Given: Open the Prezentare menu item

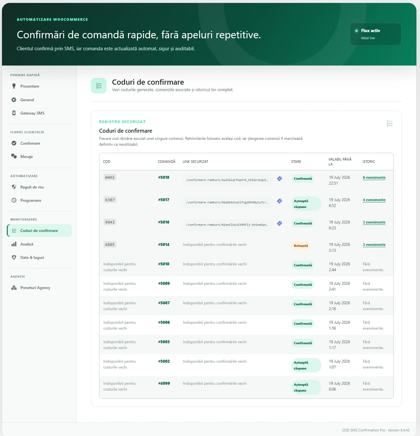Looking at the screenshot, I should click(40, 86).
